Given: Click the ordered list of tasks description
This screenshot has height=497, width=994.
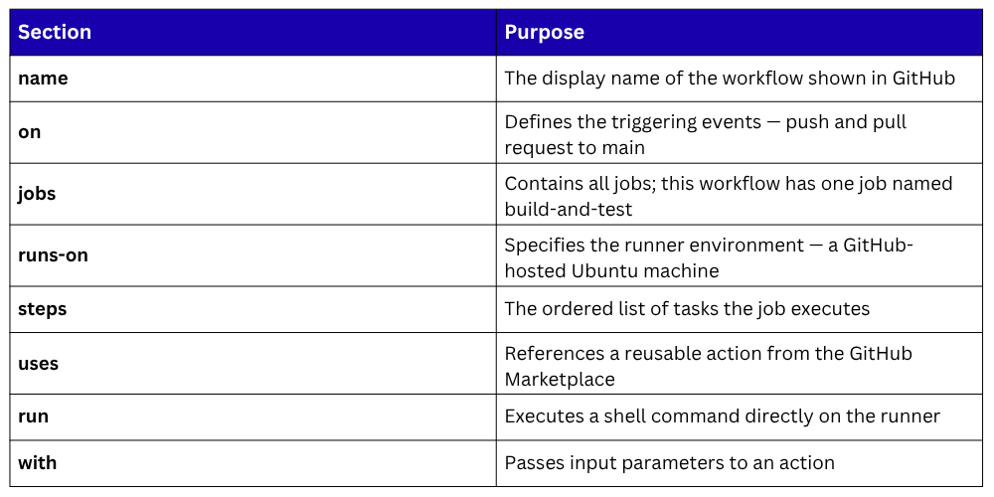Looking at the screenshot, I should click(x=687, y=308).
